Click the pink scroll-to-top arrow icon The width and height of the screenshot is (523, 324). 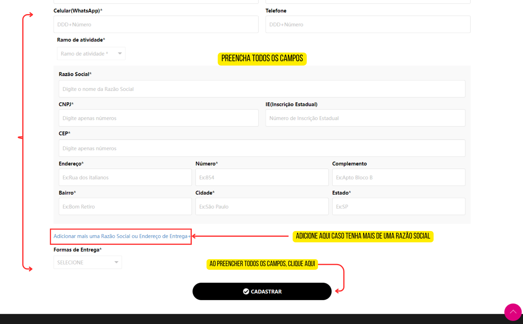[x=513, y=312]
